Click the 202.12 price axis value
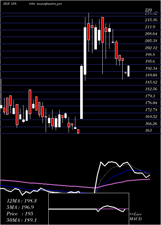 pyautogui.click(x=151, y=48)
